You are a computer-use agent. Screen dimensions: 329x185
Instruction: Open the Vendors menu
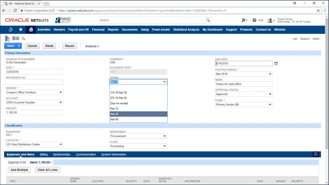click(x=59, y=30)
